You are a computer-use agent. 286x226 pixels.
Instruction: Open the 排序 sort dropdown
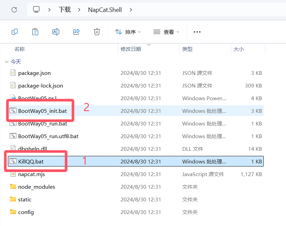coord(128,32)
